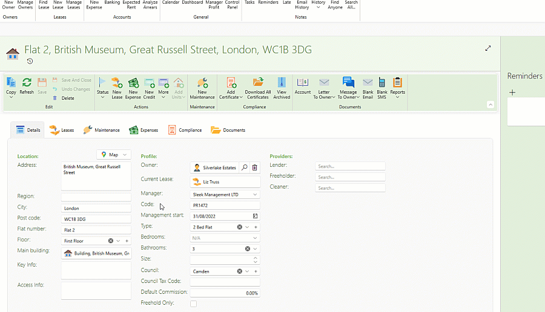Screen dimensions: 545x312
Task: Open the Map dropdown button
Action: pos(113,155)
